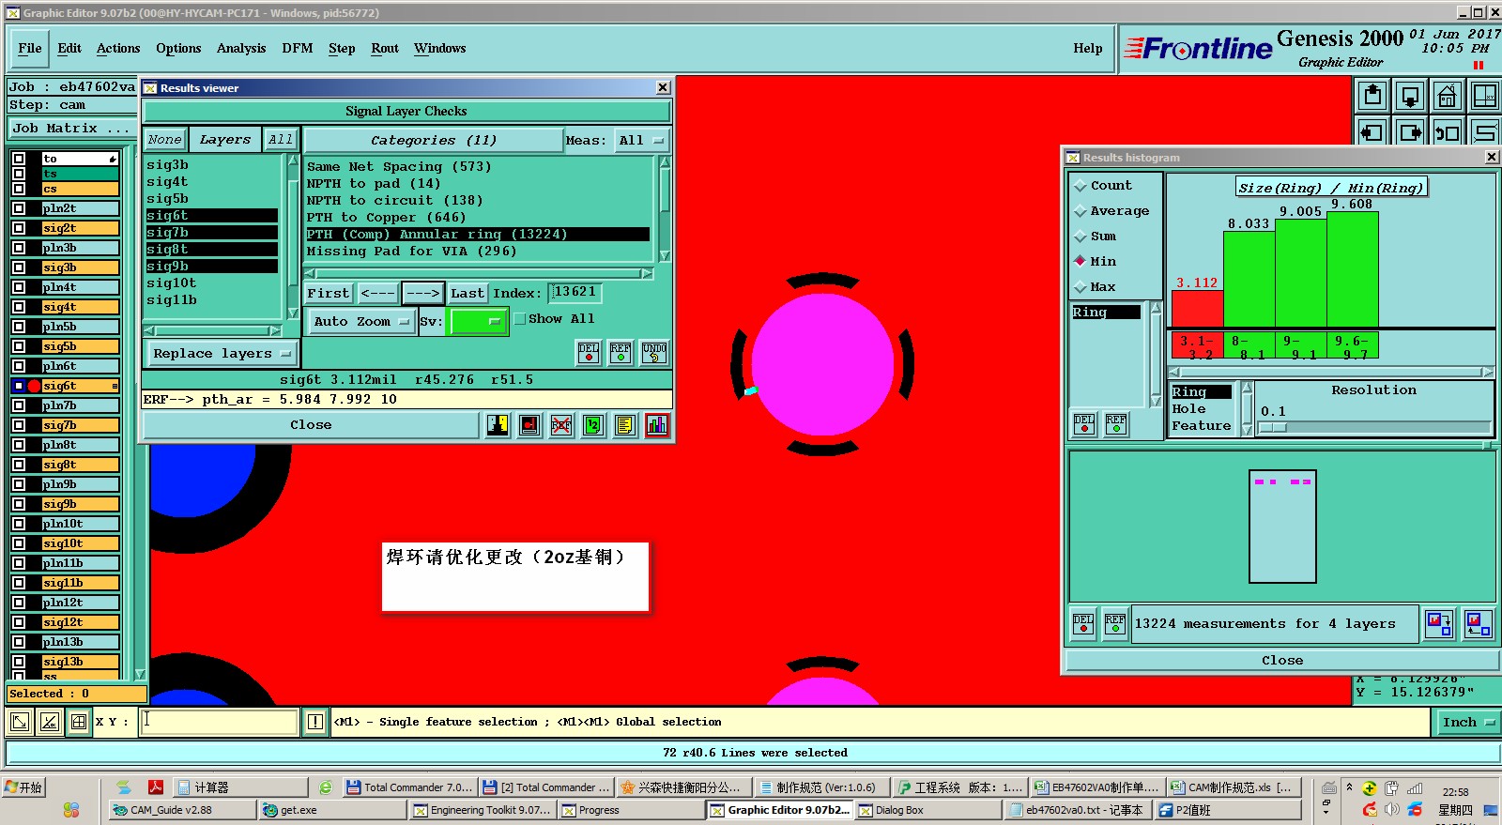Select the Min radio option in histogram
This screenshot has height=825, width=1502.
point(1081,262)
